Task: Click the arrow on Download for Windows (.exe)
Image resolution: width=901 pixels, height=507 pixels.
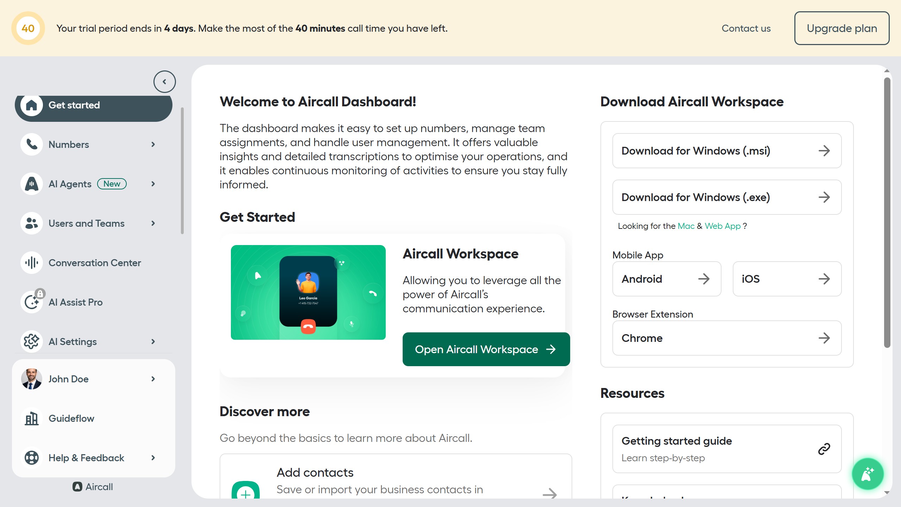Action: click(824, 197)
